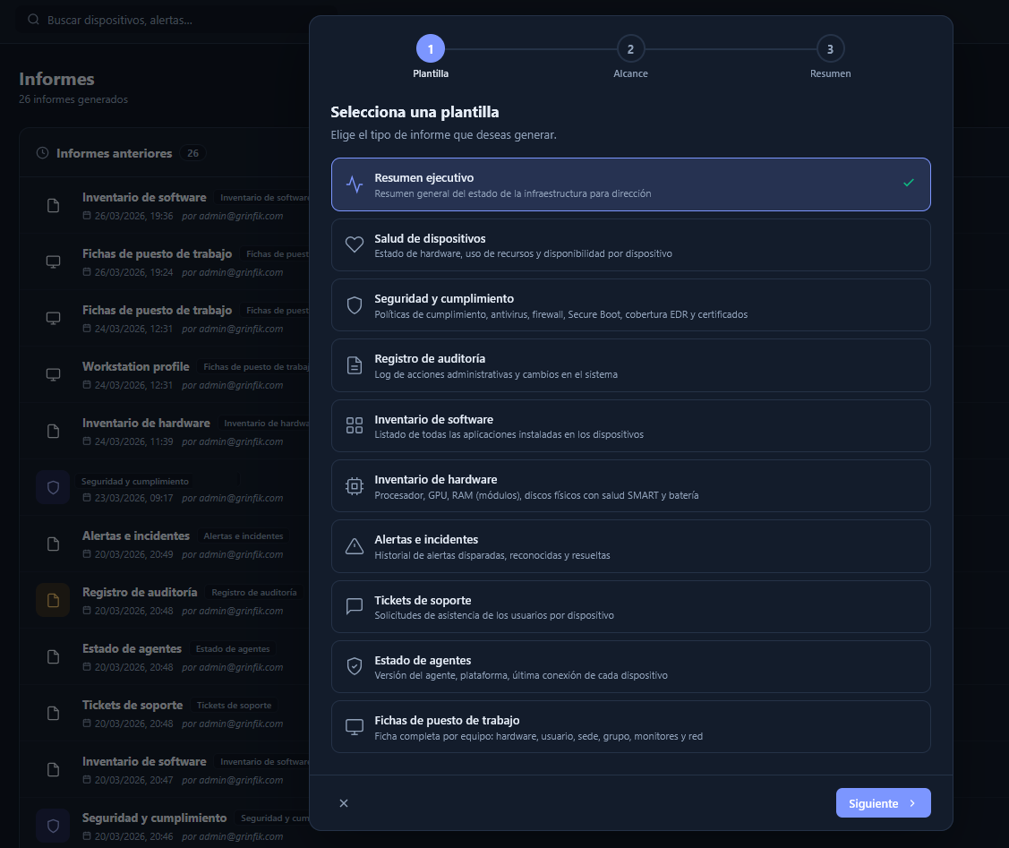The height and width of the screenshot is (848, 1009).
Task: Click the warning triangle icon for Alertas e incidentes
Action: tap(355, 546)
